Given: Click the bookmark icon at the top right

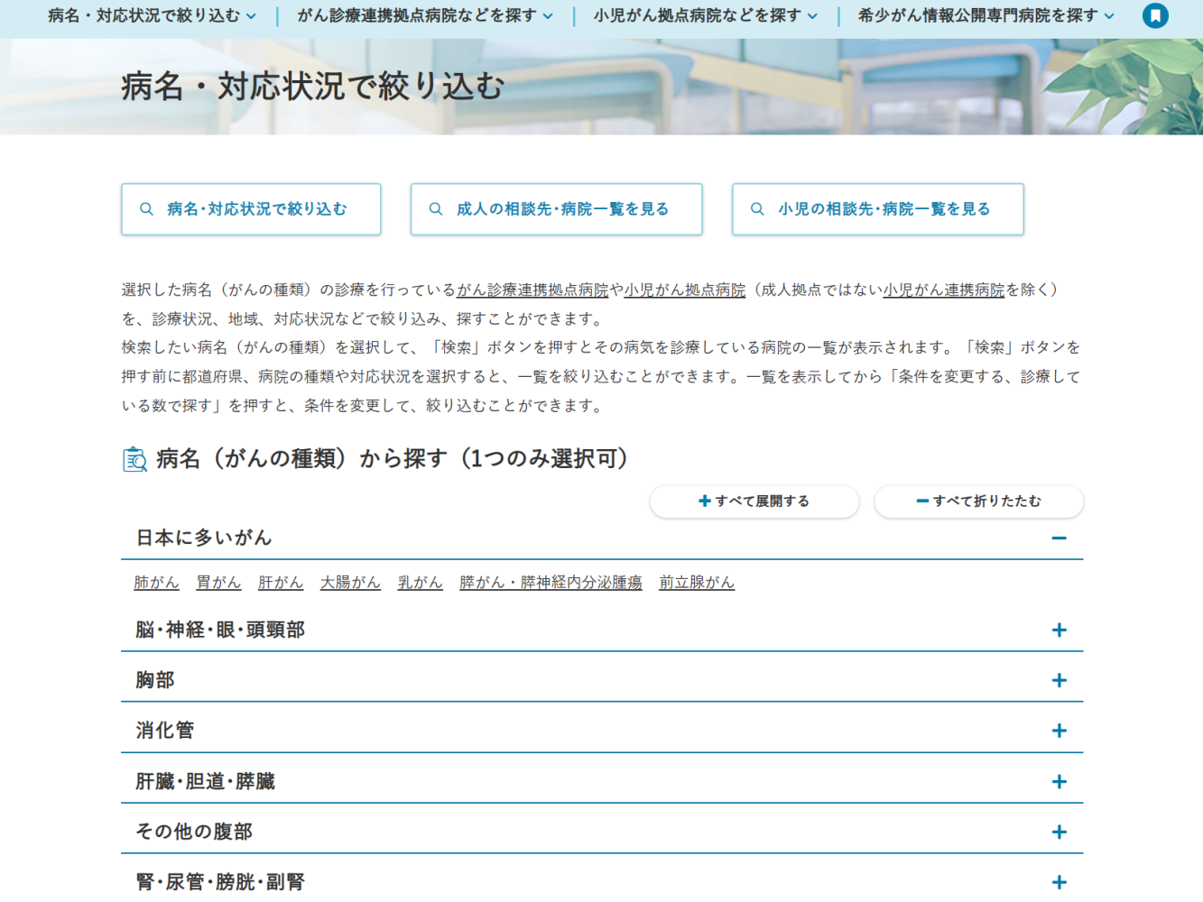Looking at the screenshot, I should (x=1156, y=15).
